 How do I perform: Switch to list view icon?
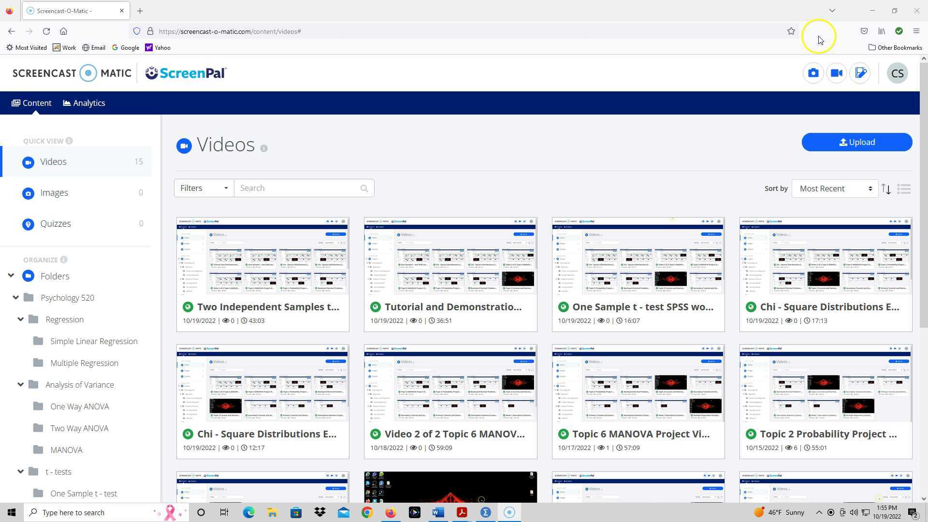(x=903, y=189)
